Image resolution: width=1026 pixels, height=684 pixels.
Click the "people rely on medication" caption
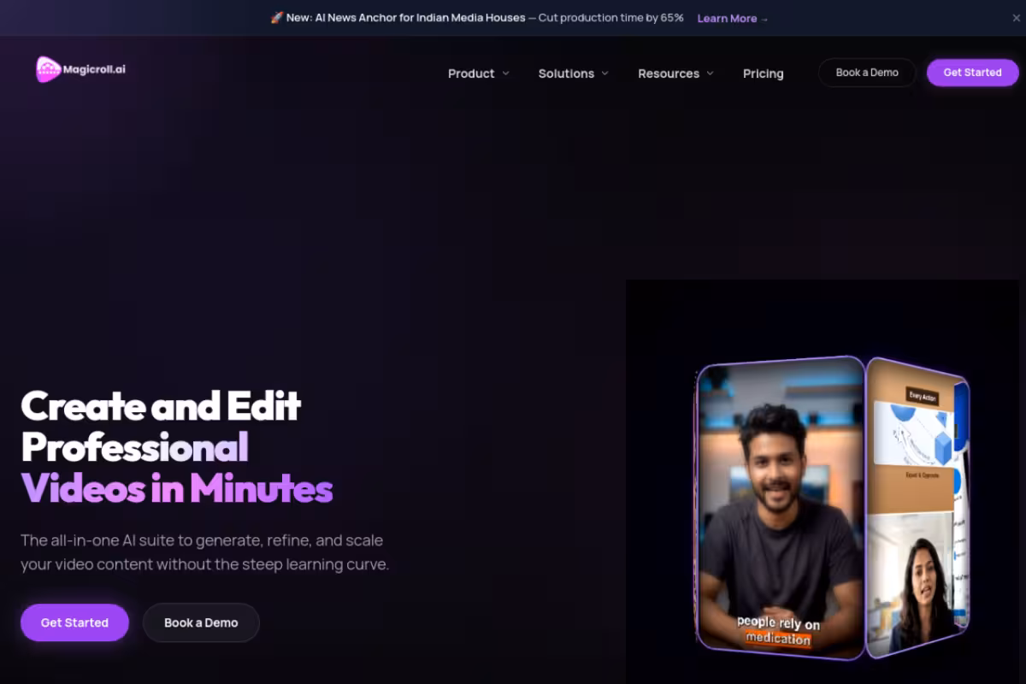coord(778,630)
